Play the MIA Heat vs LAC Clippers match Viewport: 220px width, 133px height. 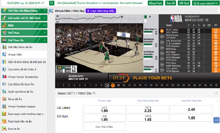pyautogui.click(x=162, y=53)
